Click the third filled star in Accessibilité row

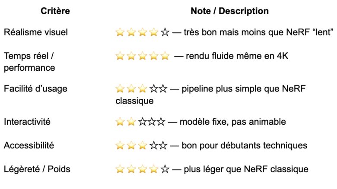[x=142, y=145]
